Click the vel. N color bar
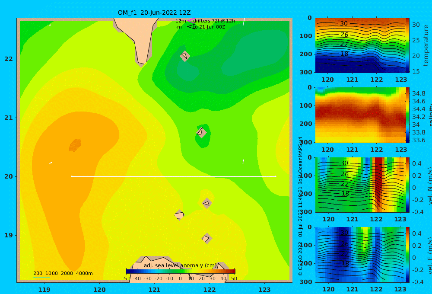 coord(408,185)
